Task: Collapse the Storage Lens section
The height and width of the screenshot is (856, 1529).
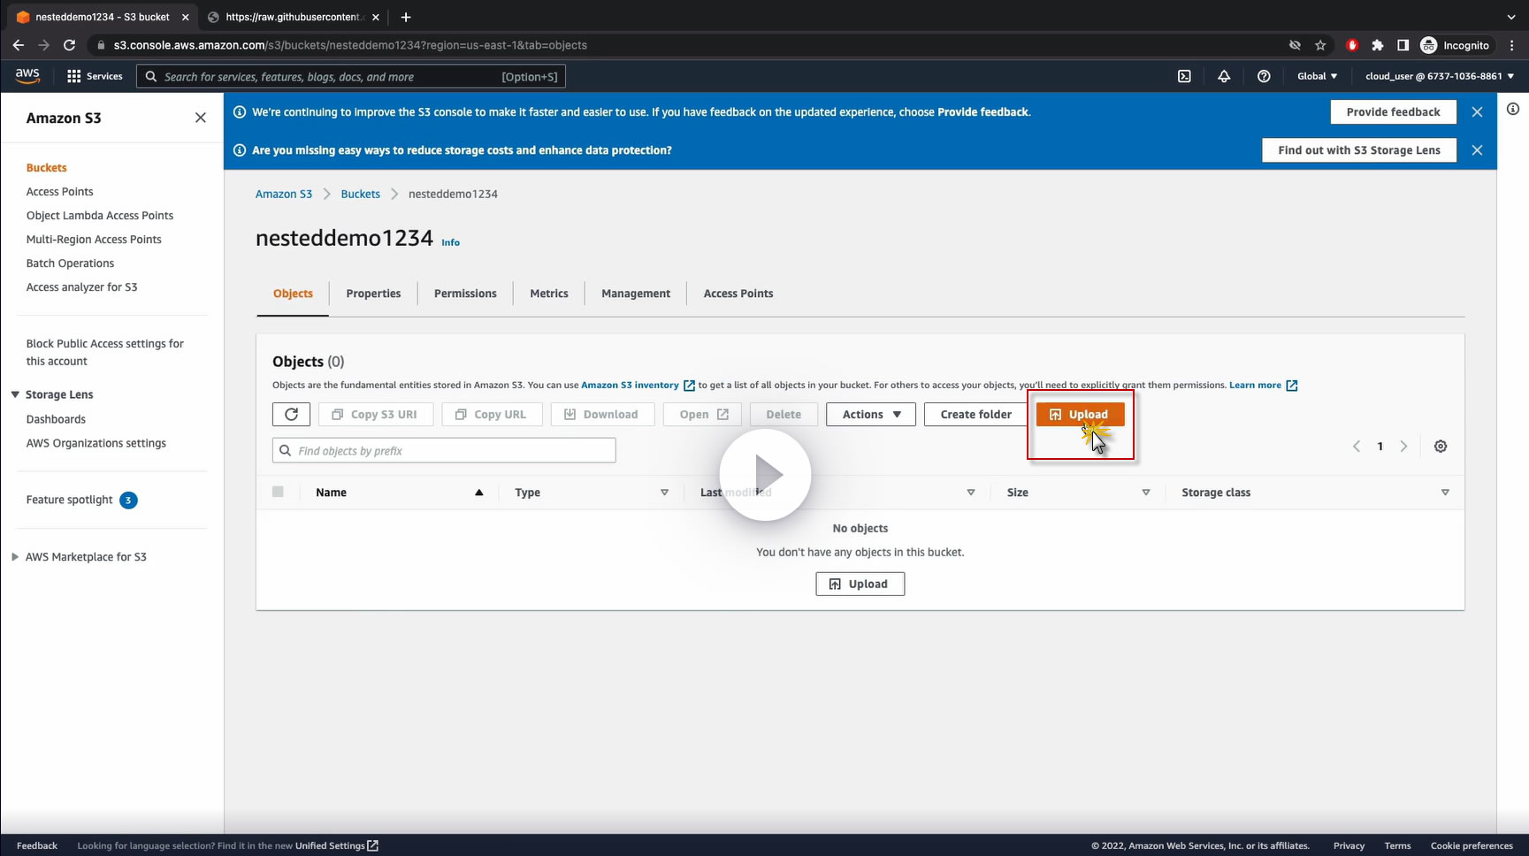Action: point(15,394)
